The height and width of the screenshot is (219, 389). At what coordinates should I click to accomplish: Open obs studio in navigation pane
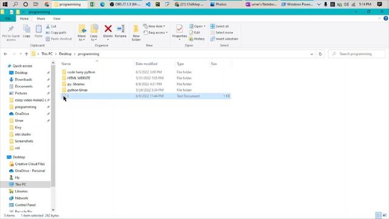[23, 134]
